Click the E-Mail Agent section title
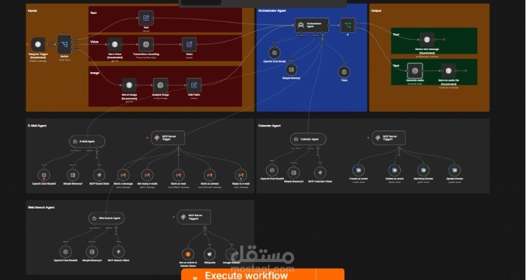526x280 pixels. [38, 126]
